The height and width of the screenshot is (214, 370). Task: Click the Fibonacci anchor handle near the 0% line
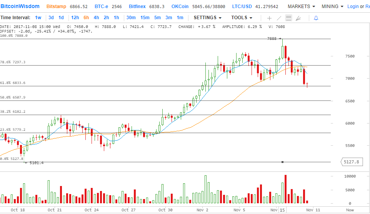(x=283, y=162)
